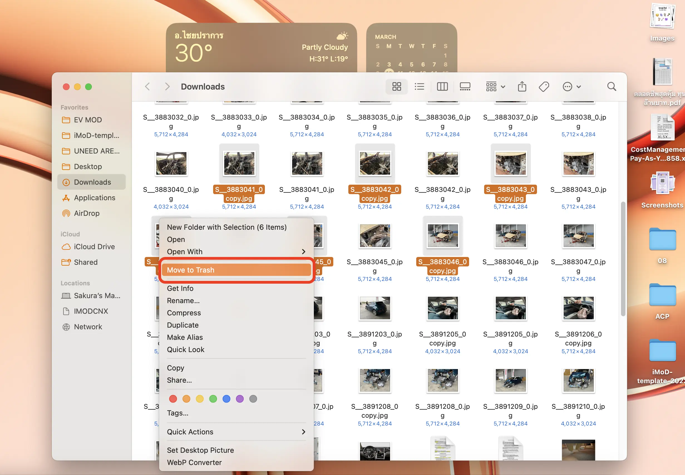Viewport: 685px width, 475px height.
Task: Apply the red tag color
Action: [173, 399]
